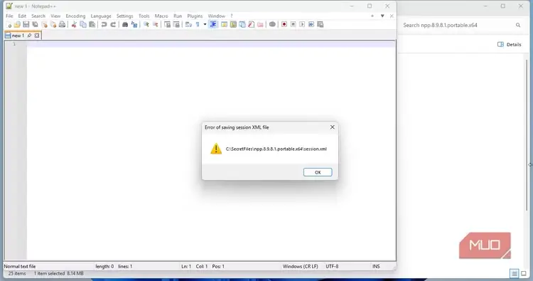Image resolution: width=533 pixels, height=281 pixels.
Task: Open the Tools menu
Action: click(144, 16)
